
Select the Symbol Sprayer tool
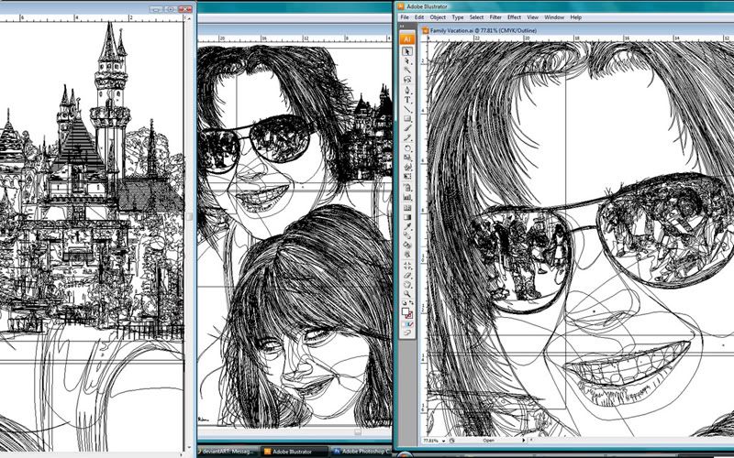point(406,188)
